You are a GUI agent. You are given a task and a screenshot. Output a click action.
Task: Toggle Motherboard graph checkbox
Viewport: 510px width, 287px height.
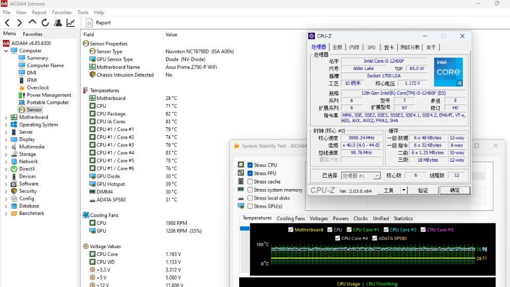point(291,229)
